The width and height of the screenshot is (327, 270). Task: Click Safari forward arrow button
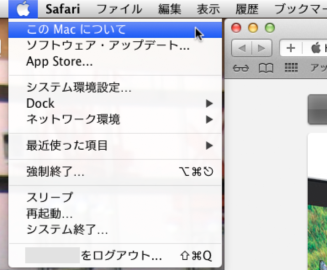pyautogui.click(x=262, y=48)
